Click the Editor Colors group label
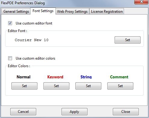This screenshot has width=149, height=118. (19, 66)
